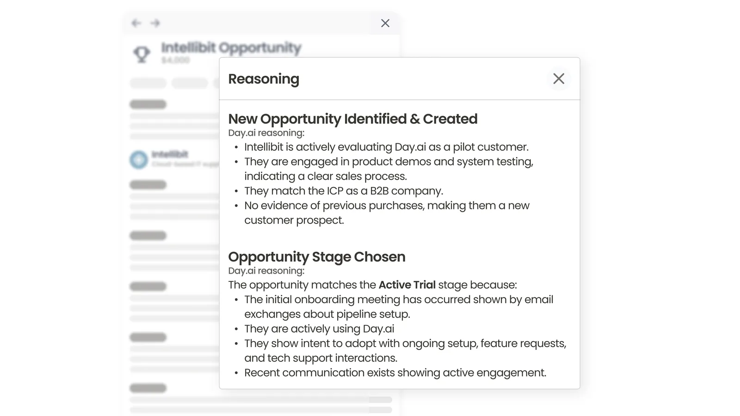Click the actively using Day.ai bullet
The image size is (740, 416).
point(319,329)
